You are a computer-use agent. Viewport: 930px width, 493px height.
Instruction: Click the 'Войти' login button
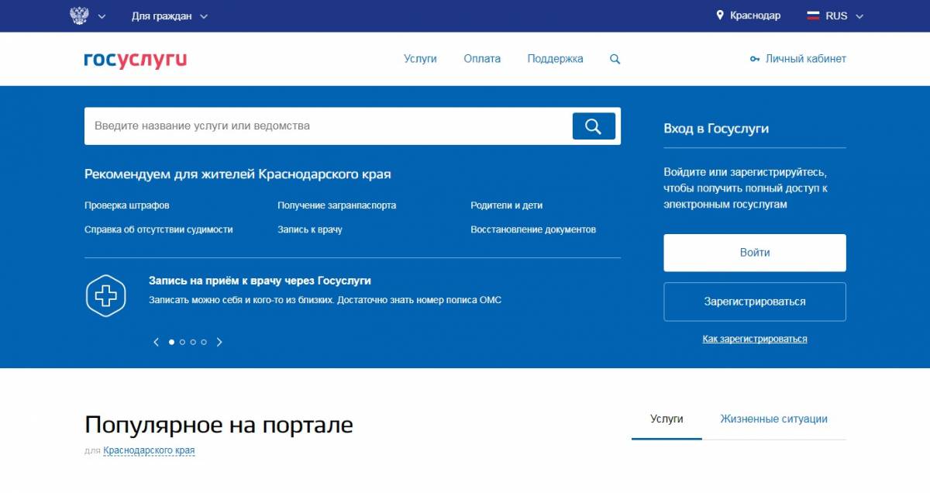(755, 253)
